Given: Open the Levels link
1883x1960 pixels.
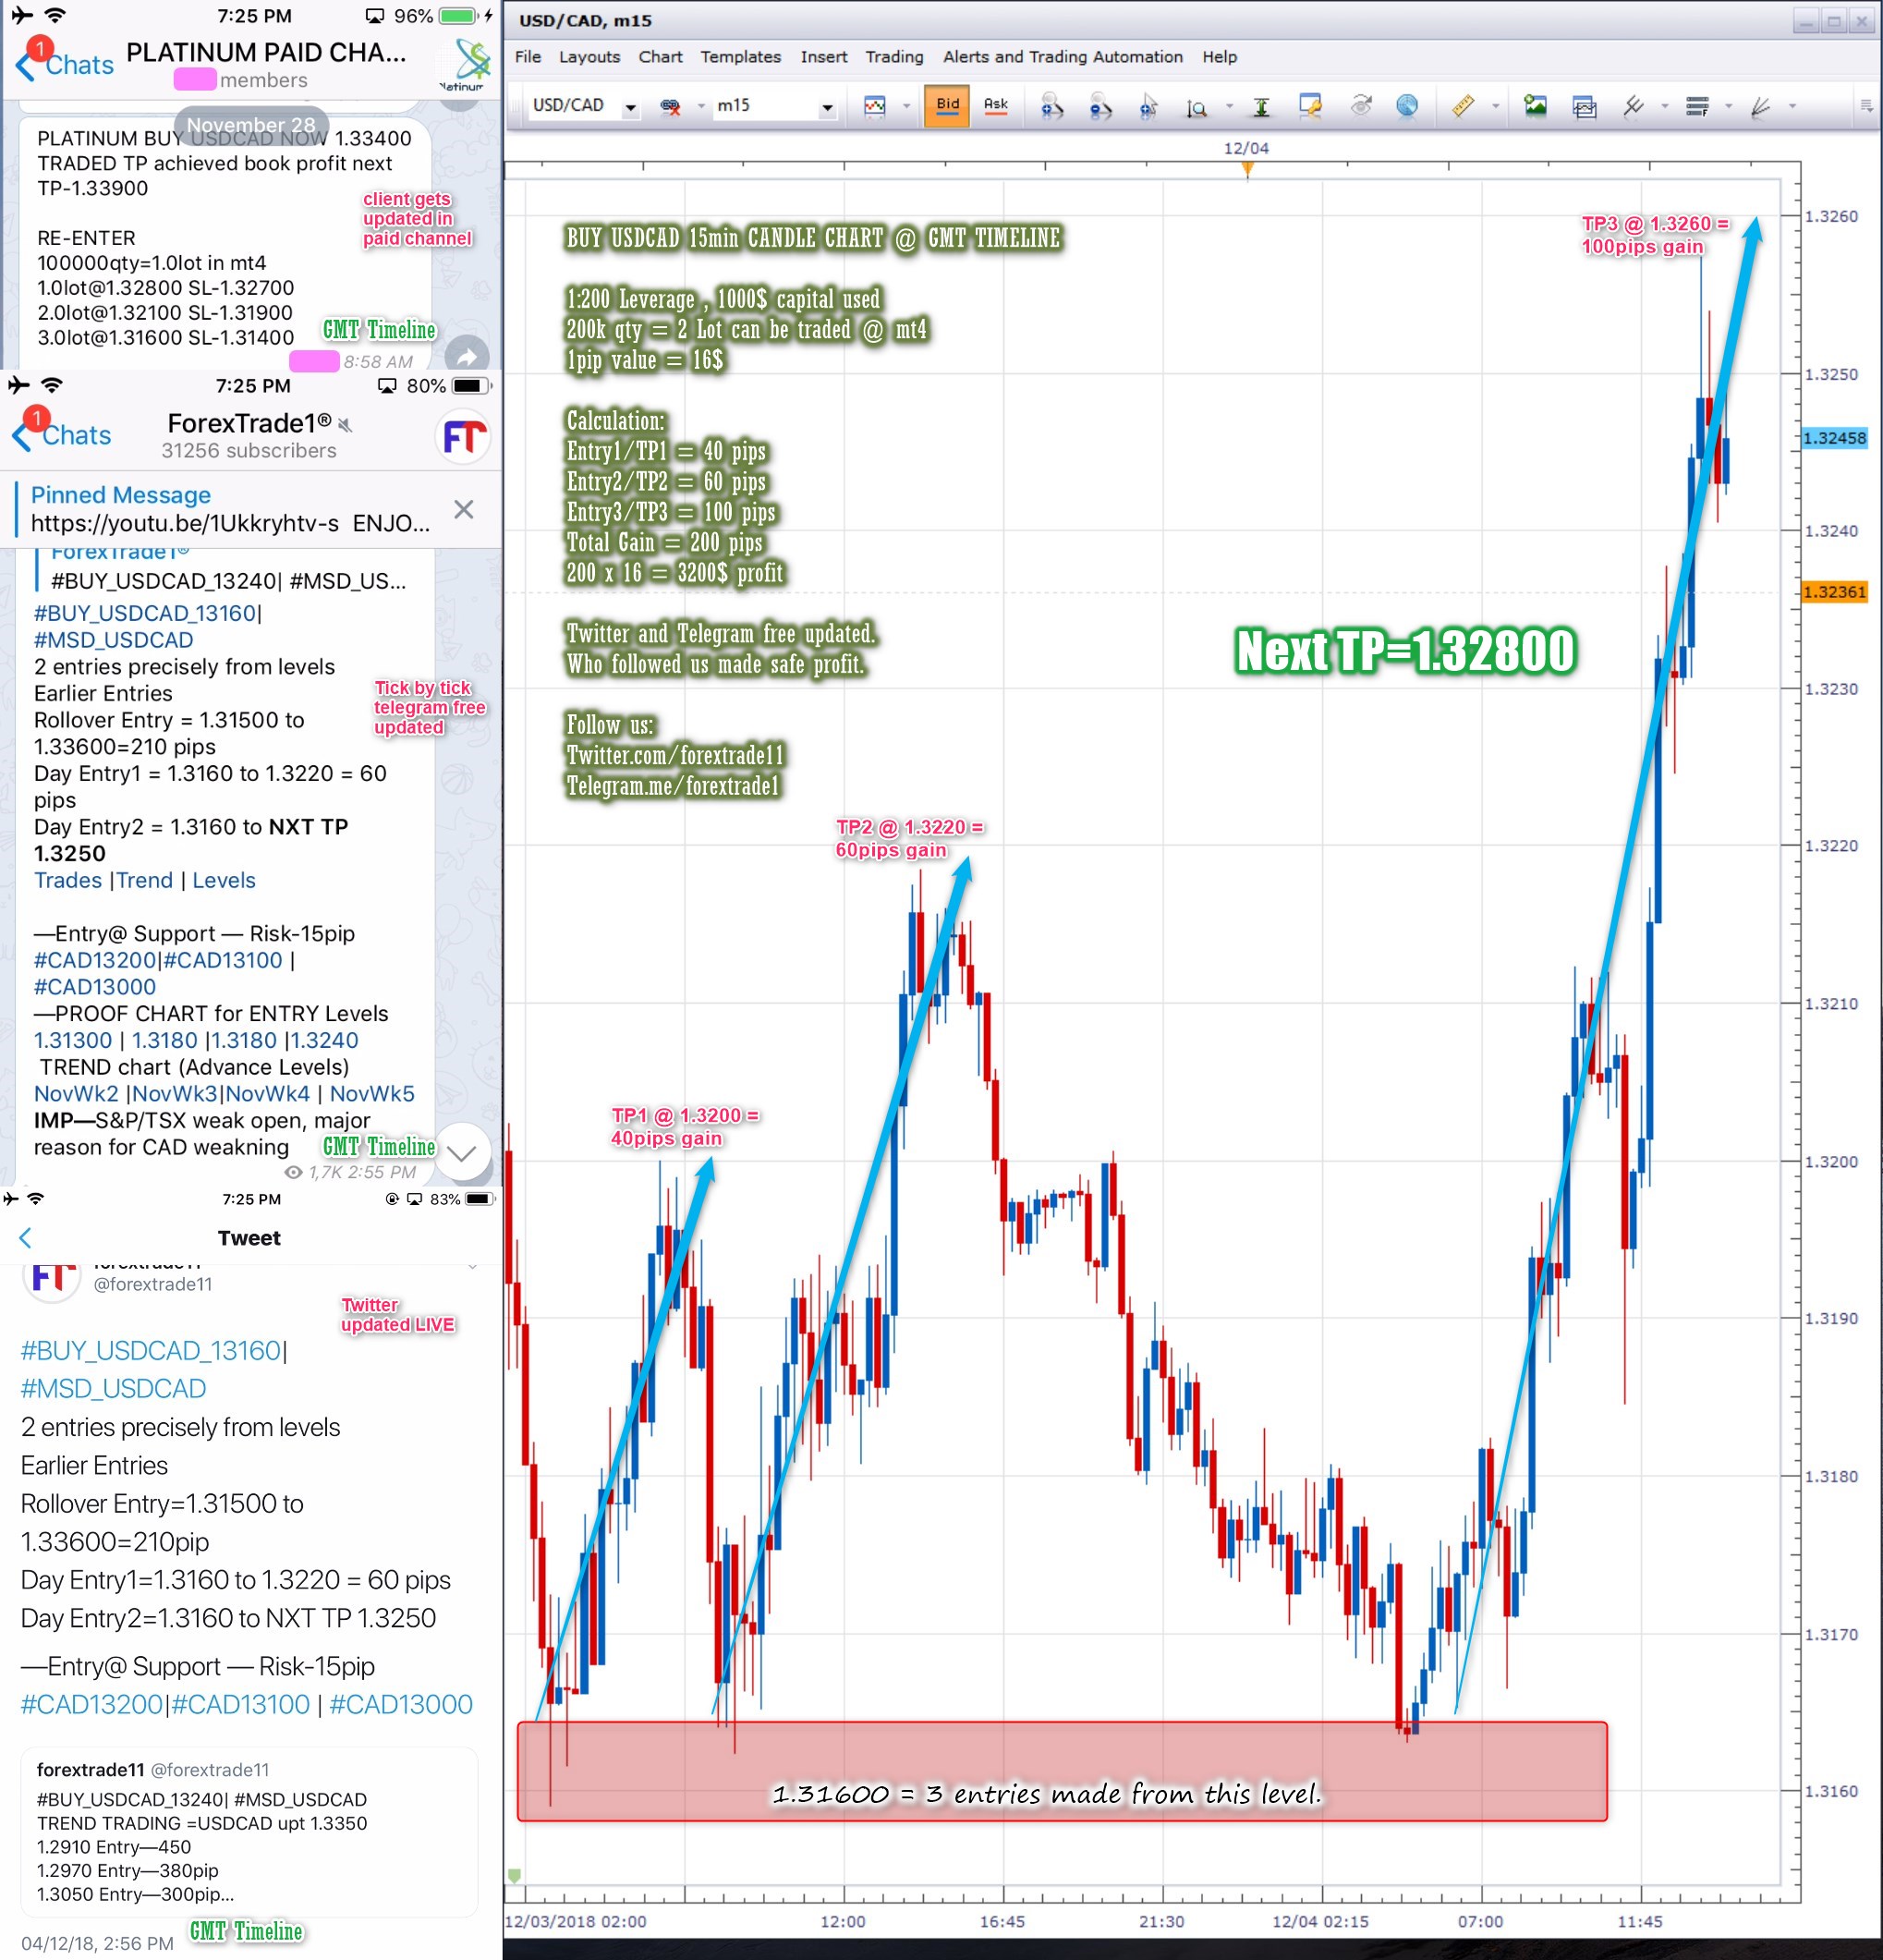Looking at the screenshot, I should pos(224,880).
